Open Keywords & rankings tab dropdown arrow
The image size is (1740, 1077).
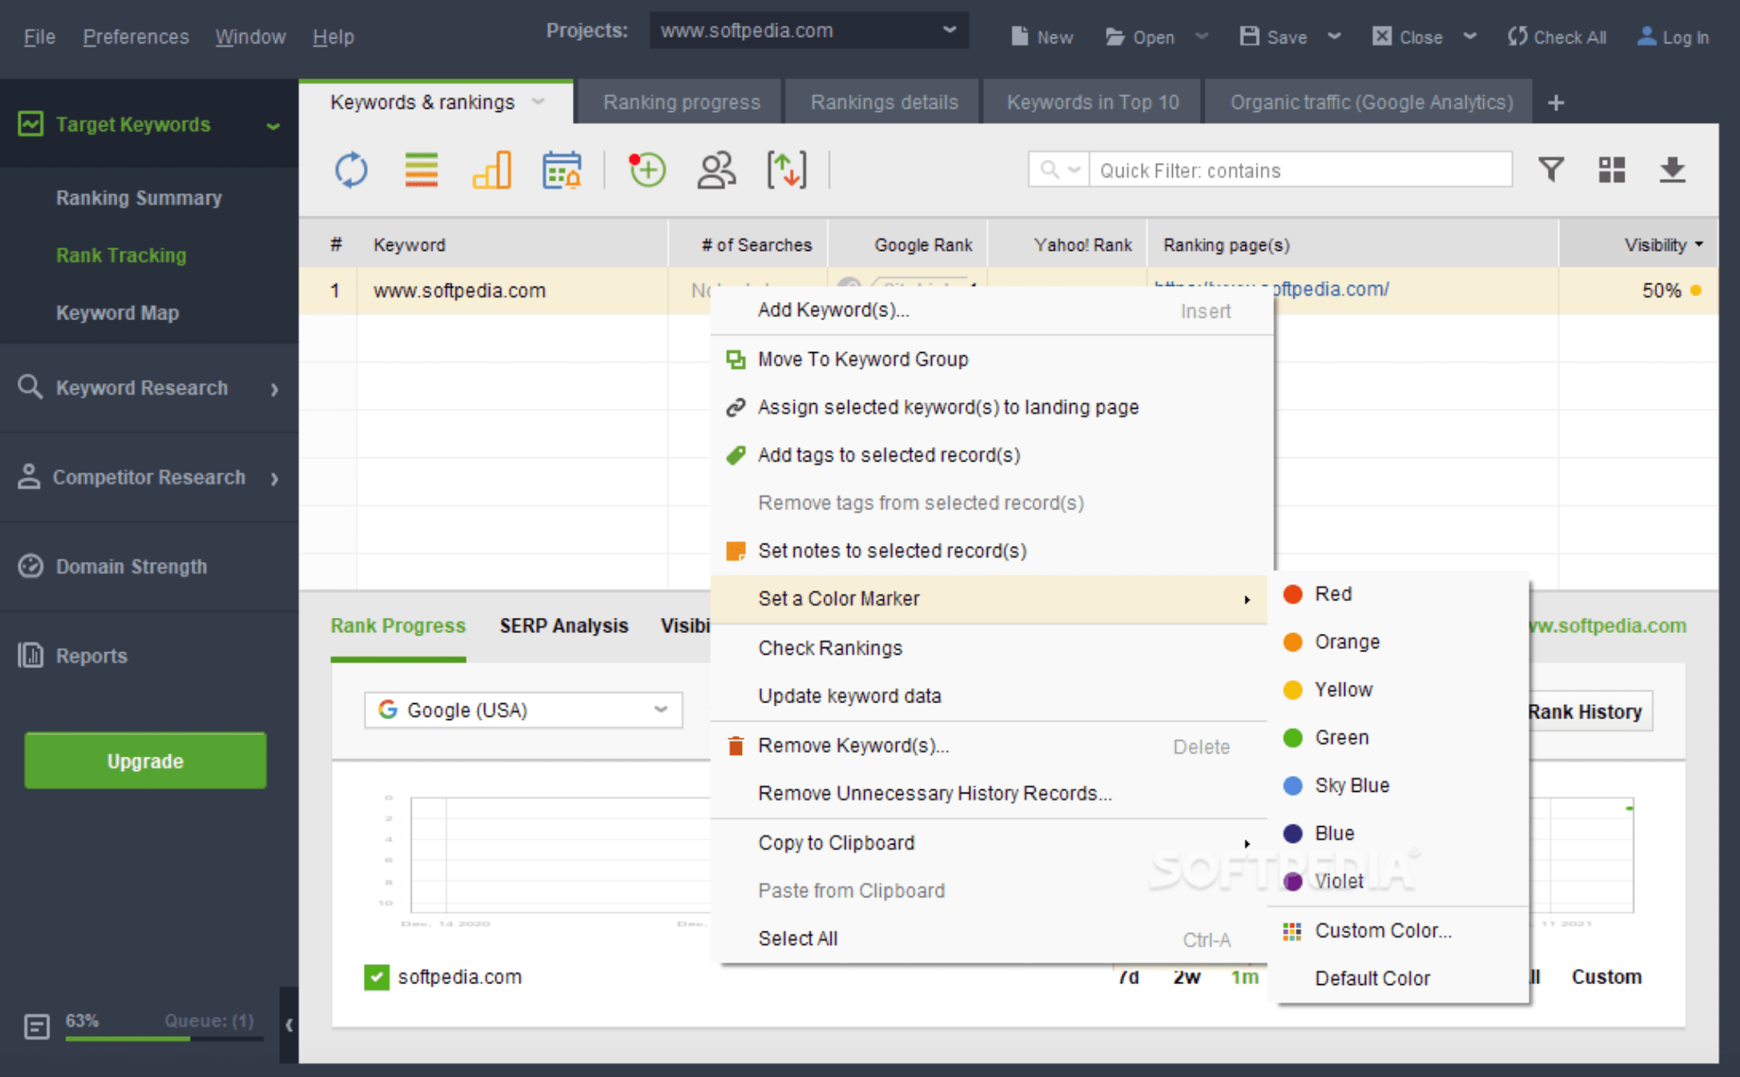[538, 102]
